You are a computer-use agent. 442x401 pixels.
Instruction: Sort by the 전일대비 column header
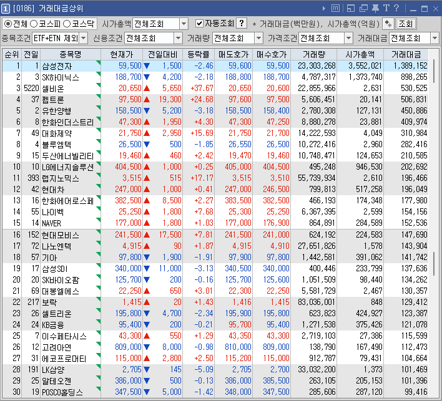(163, 54)
